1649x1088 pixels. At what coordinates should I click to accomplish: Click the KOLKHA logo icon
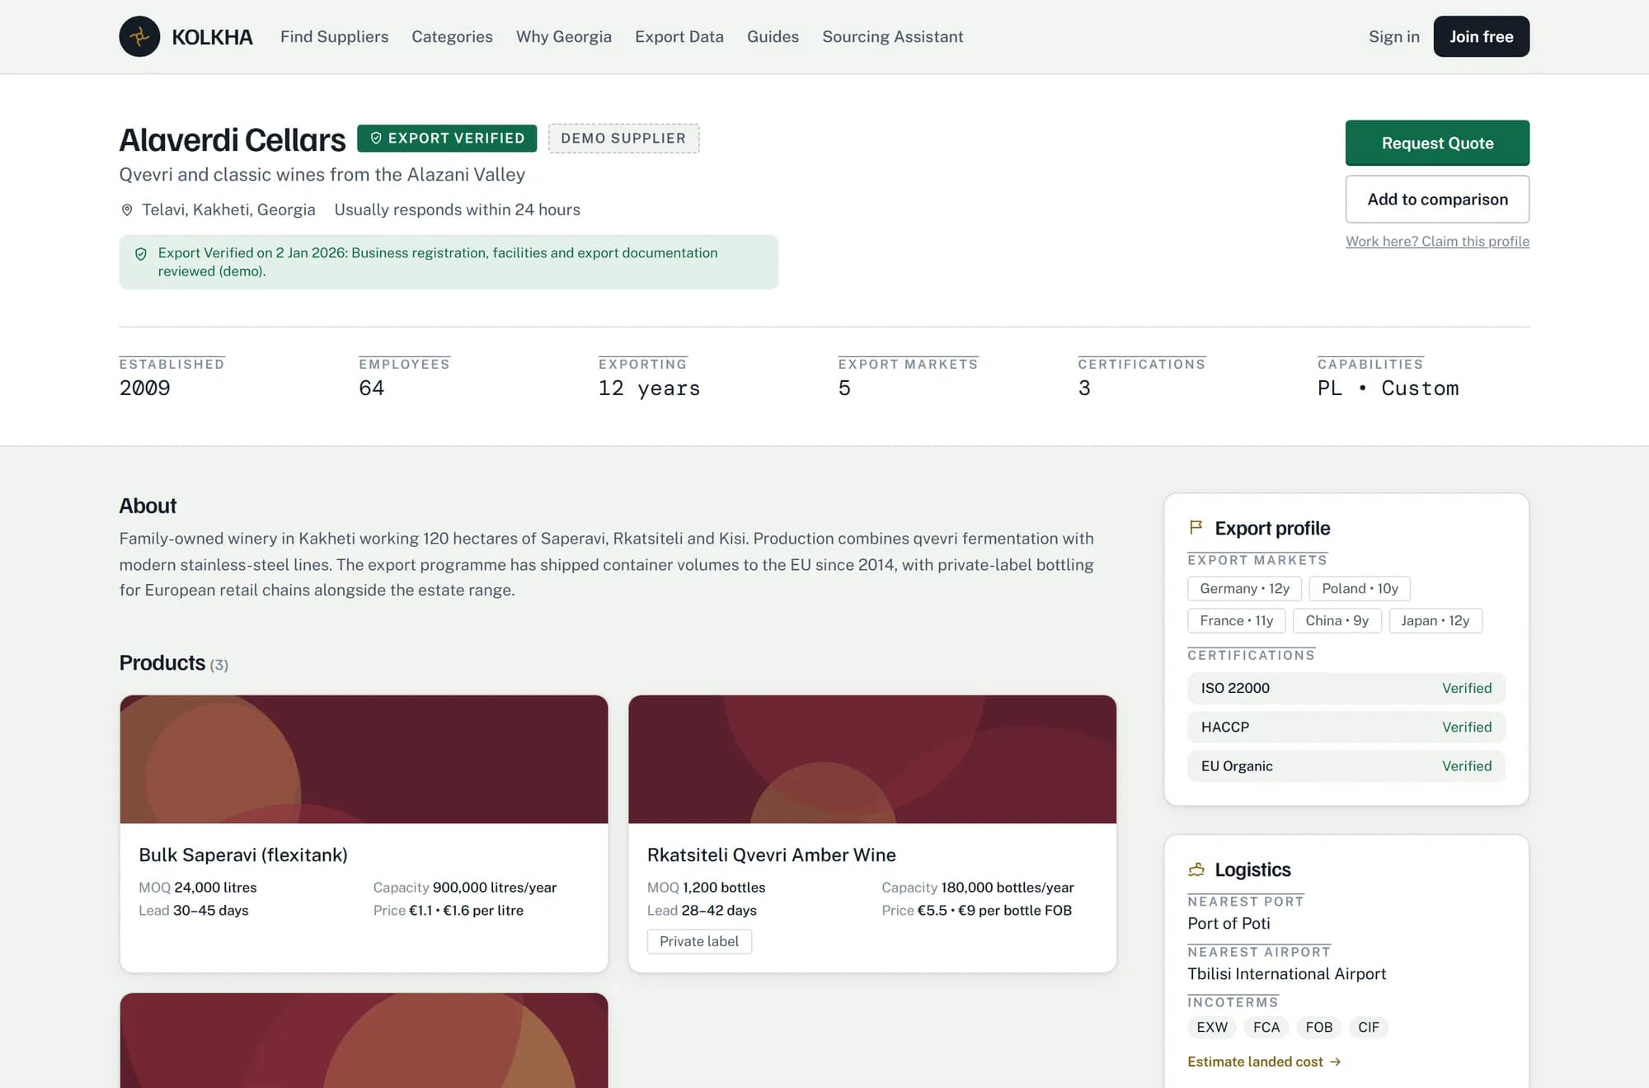pyautogui.click(x=139, y=36)
